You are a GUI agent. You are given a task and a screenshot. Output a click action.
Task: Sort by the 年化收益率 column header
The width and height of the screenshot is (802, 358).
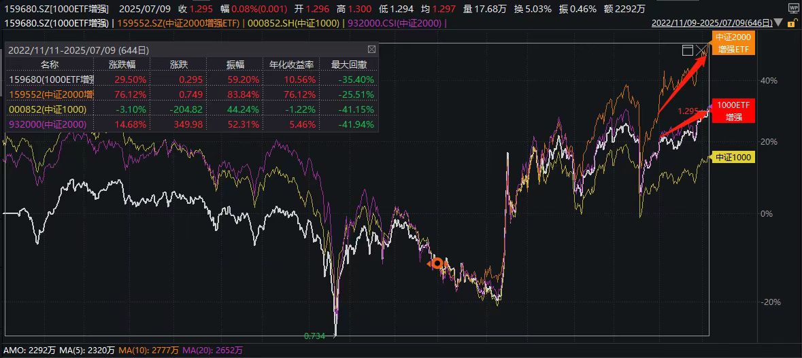pos(291,65)
